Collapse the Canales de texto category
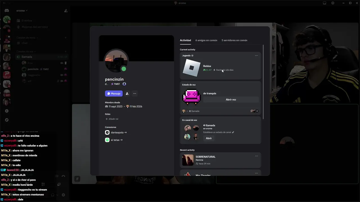The width and height of the screenshot is (360, 202). point(27,38)
